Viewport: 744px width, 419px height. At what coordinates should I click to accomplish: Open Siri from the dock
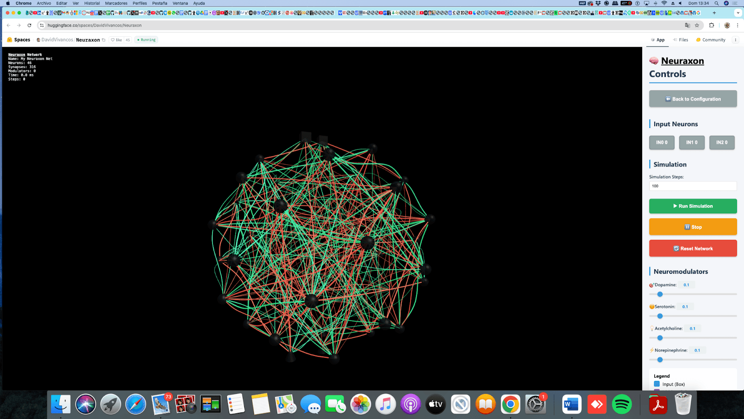[x=86, y=404]
